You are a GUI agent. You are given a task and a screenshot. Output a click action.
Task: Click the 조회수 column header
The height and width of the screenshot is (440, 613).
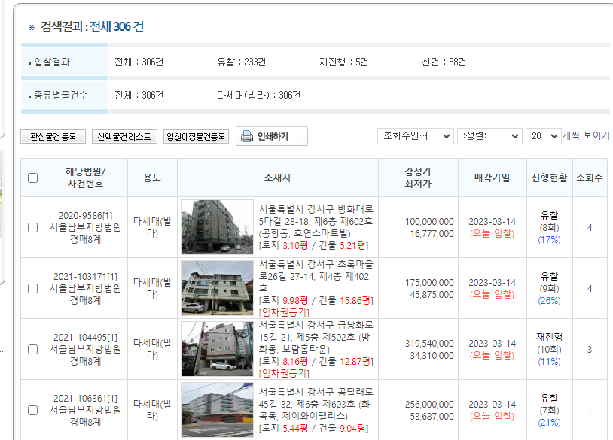[x=590, y=178]
